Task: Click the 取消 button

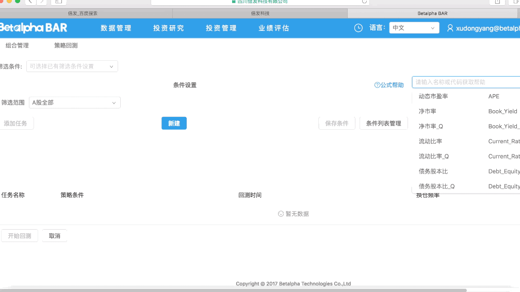Action: pos(55,236)
